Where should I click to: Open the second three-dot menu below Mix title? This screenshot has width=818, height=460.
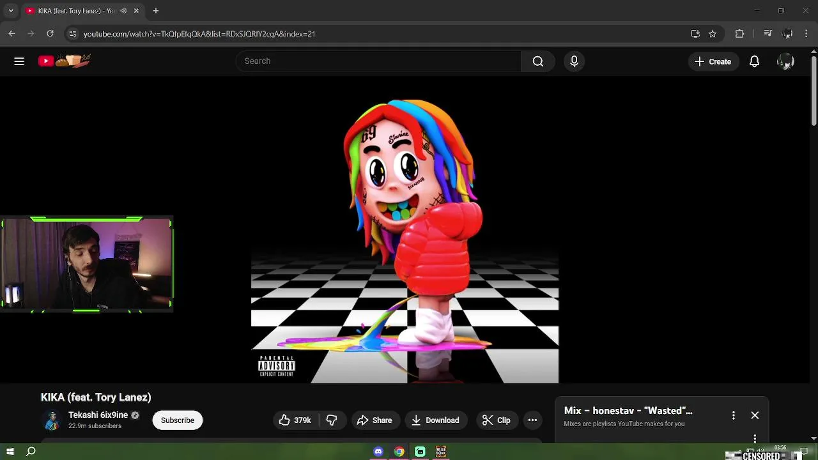[755, 438]
